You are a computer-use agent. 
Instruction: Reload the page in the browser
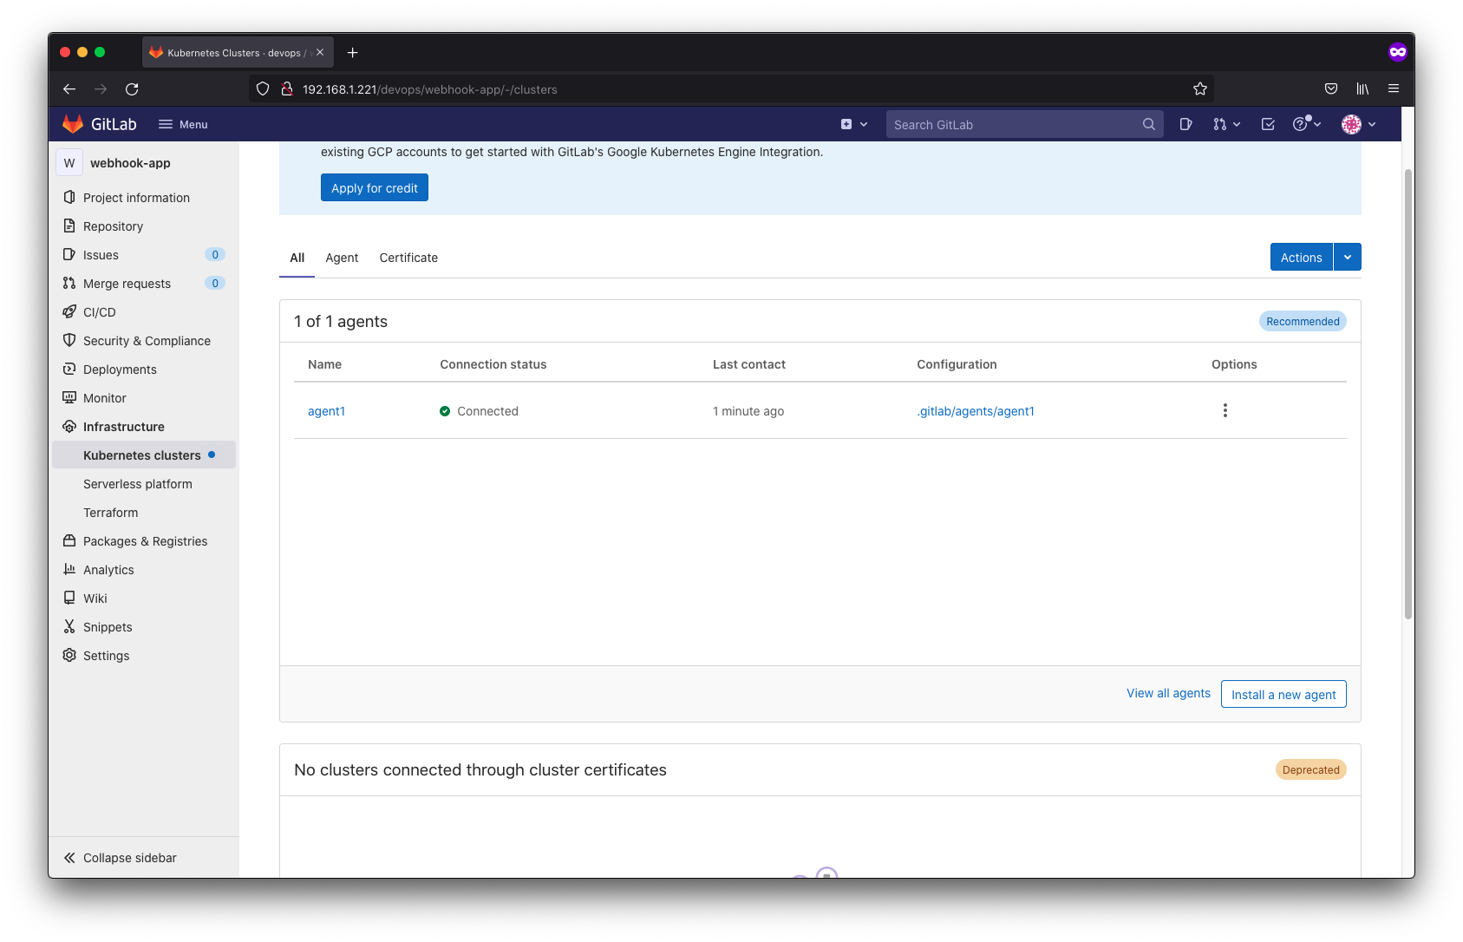[132, 88]
